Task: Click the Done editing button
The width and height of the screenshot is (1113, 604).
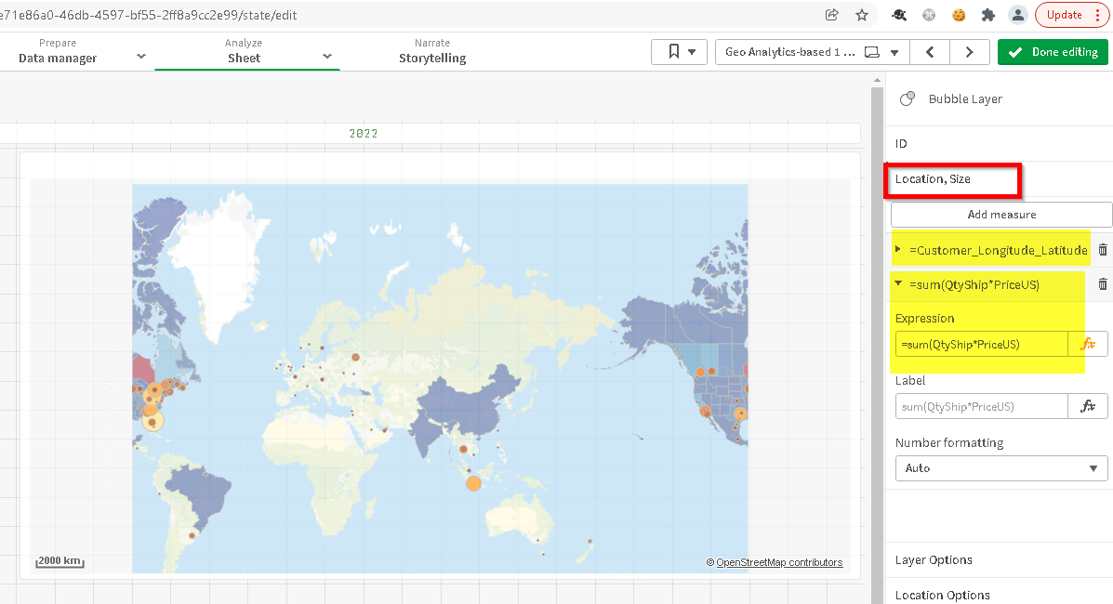Action: [1053, 52]
